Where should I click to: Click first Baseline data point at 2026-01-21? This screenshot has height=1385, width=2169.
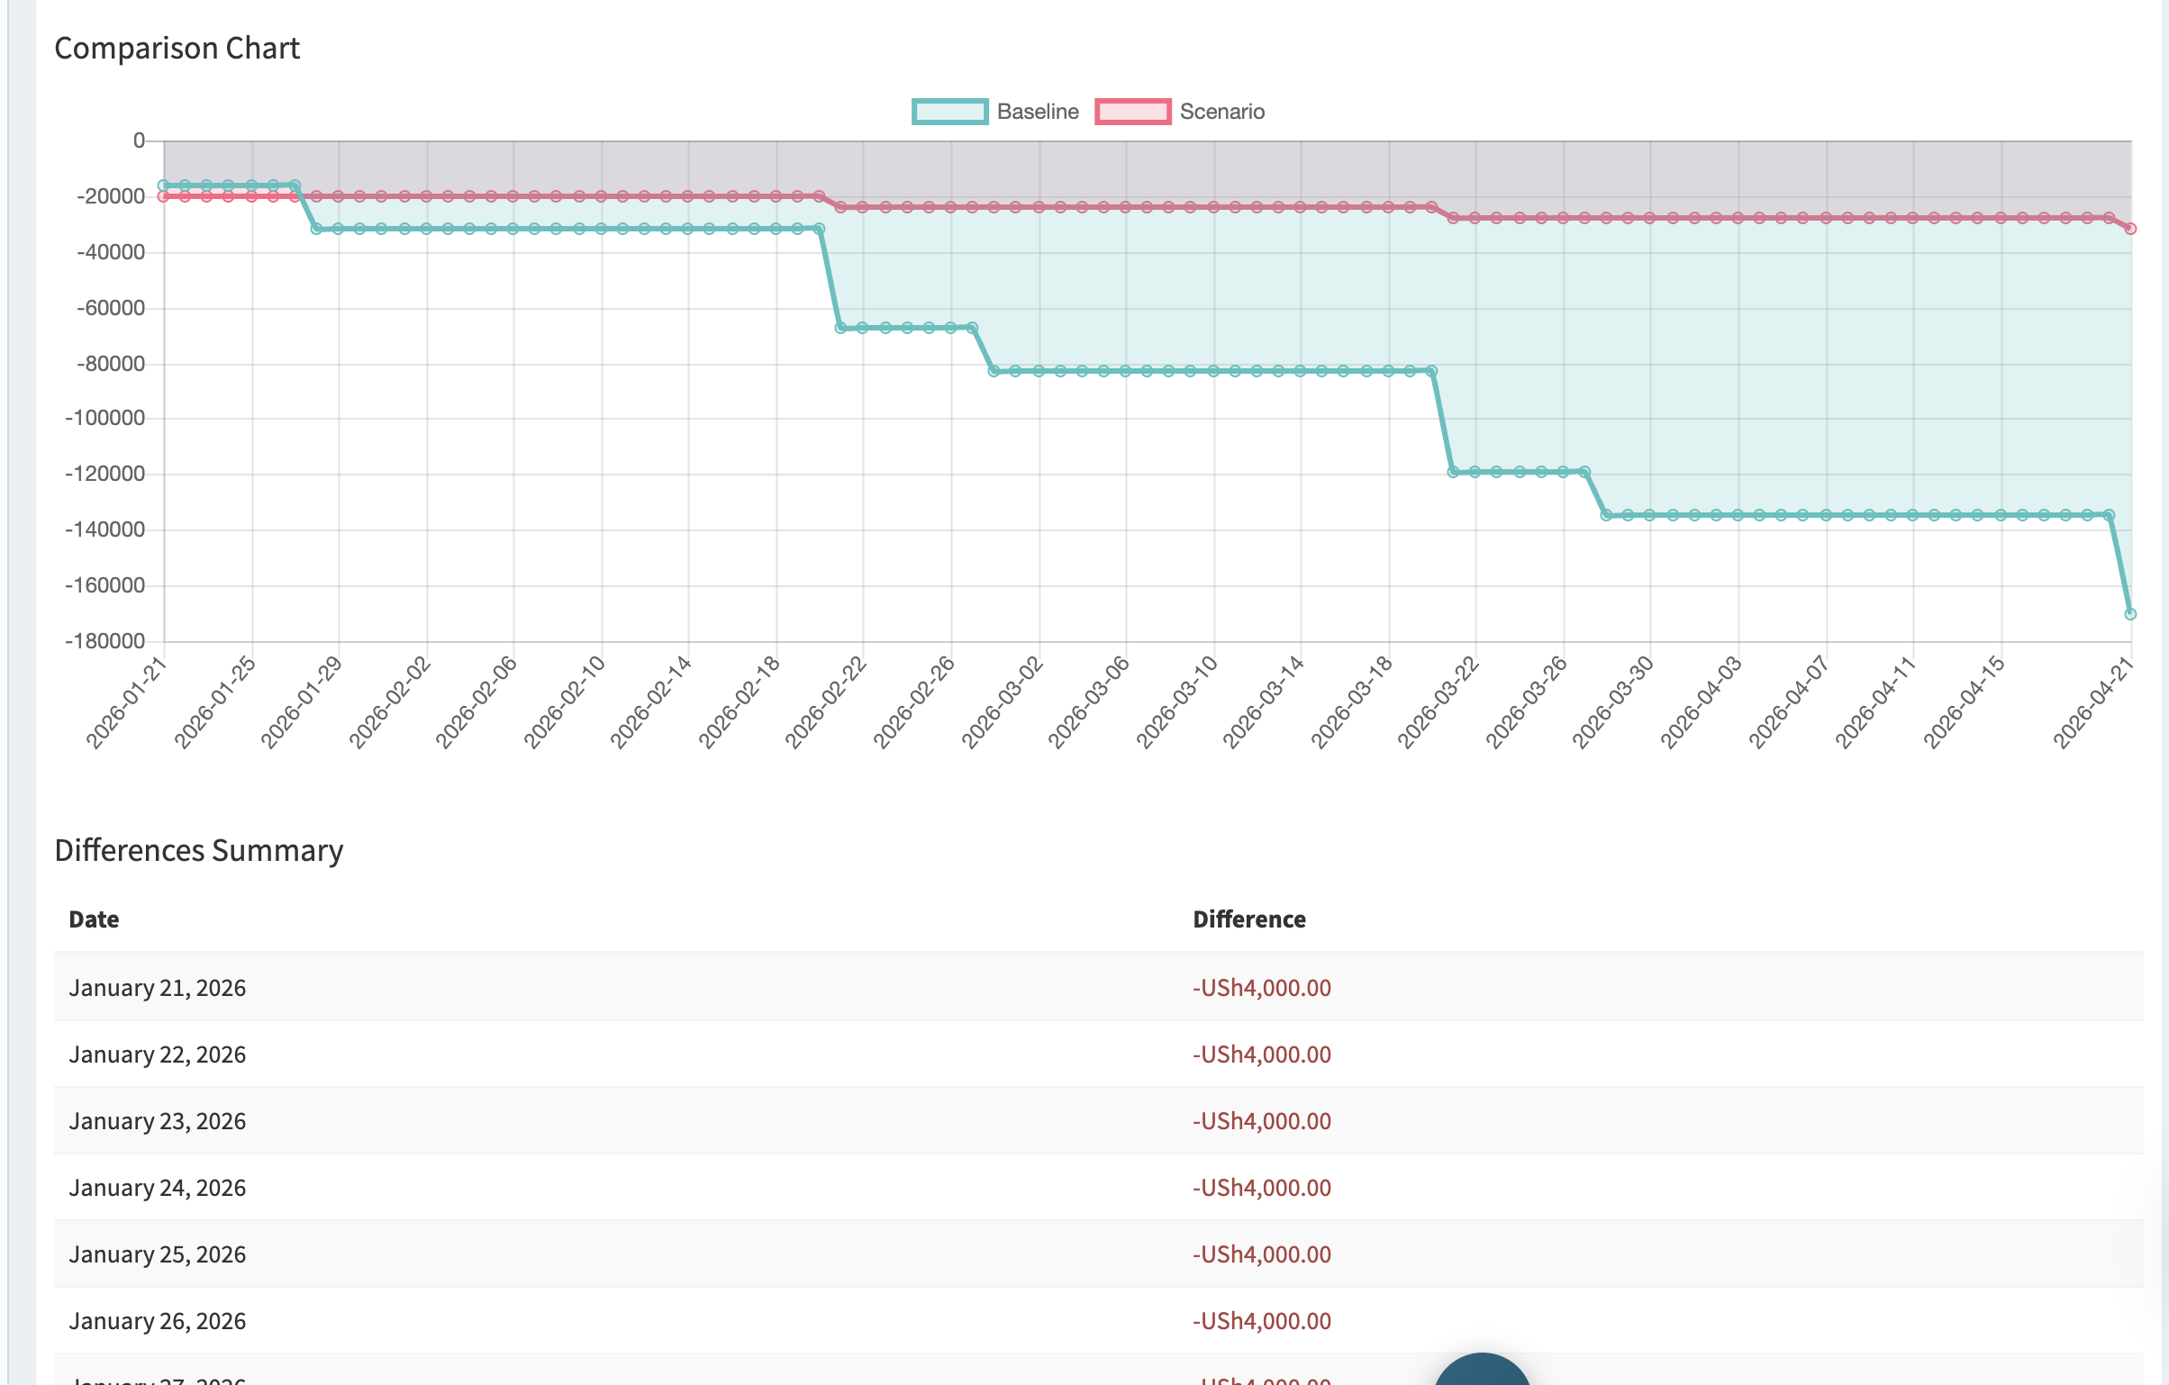164,186
